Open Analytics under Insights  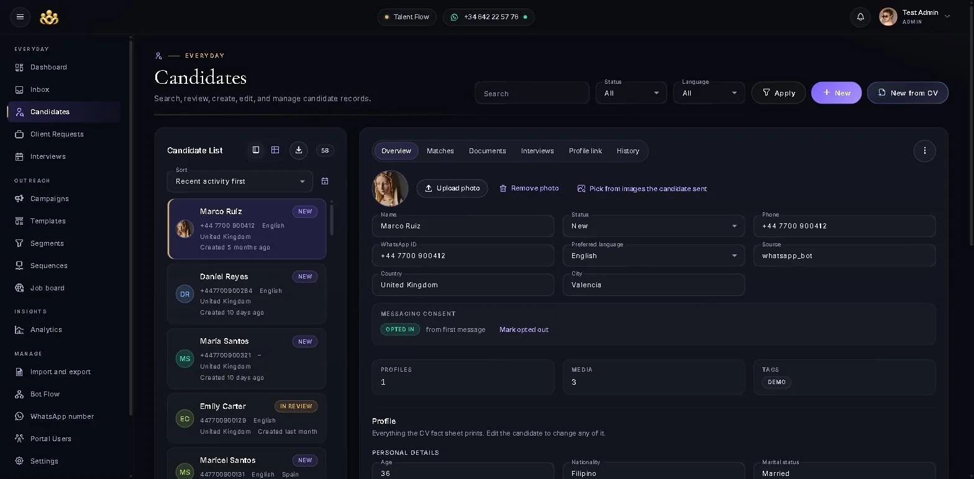pos(63,329)
